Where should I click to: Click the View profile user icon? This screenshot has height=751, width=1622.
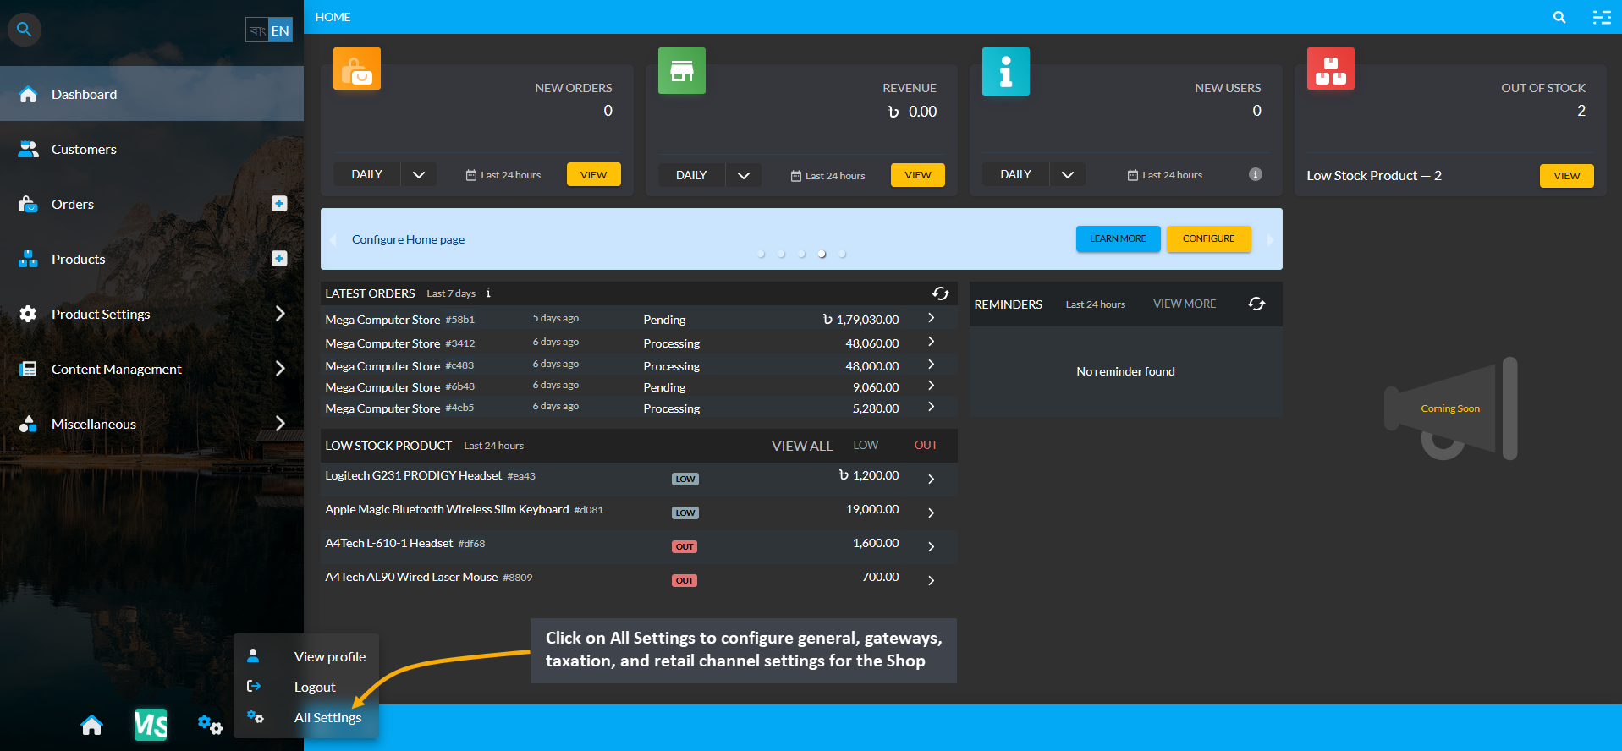[x=253, y=655]
